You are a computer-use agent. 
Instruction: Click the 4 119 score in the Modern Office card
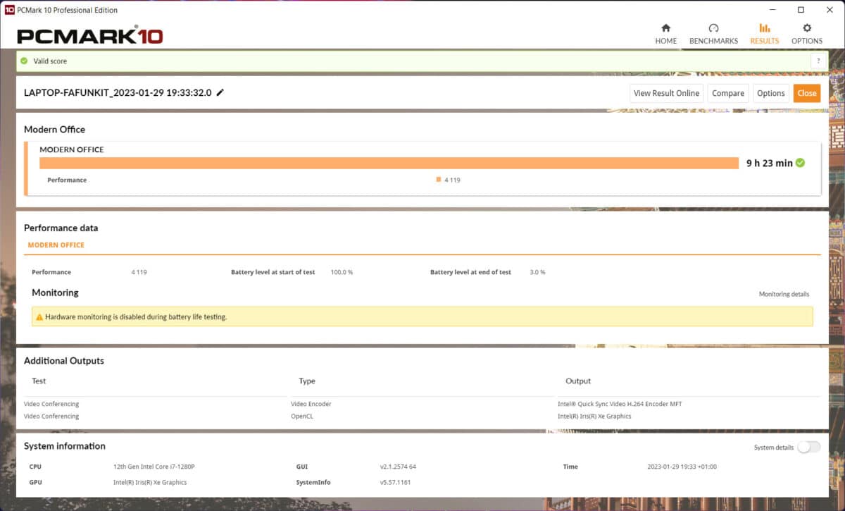click(x=452, y=180)
